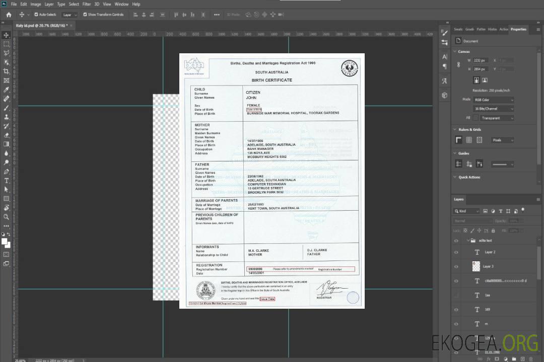Collapse the Rulers & Grids section
Image resolution: width=544 pixels, height=362 pixels.
pyautogui.click(x=455, y=130)
